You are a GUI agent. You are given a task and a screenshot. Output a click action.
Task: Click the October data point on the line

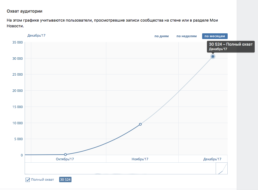[65, 155]
